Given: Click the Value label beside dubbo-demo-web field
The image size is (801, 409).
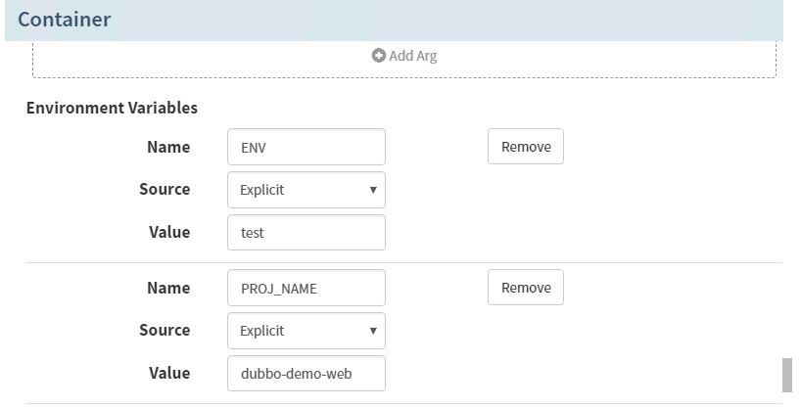Looking at the screenshot, I should (x=167, y=373).
